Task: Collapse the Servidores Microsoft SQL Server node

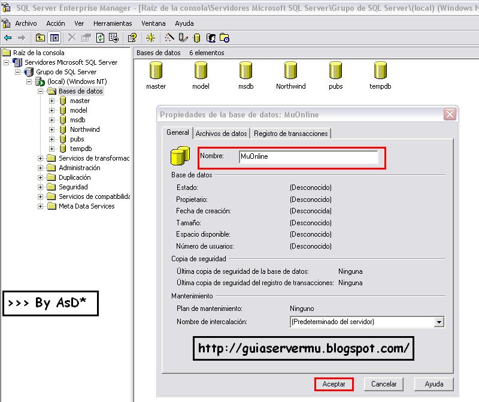Action: (x=6, y=62)
